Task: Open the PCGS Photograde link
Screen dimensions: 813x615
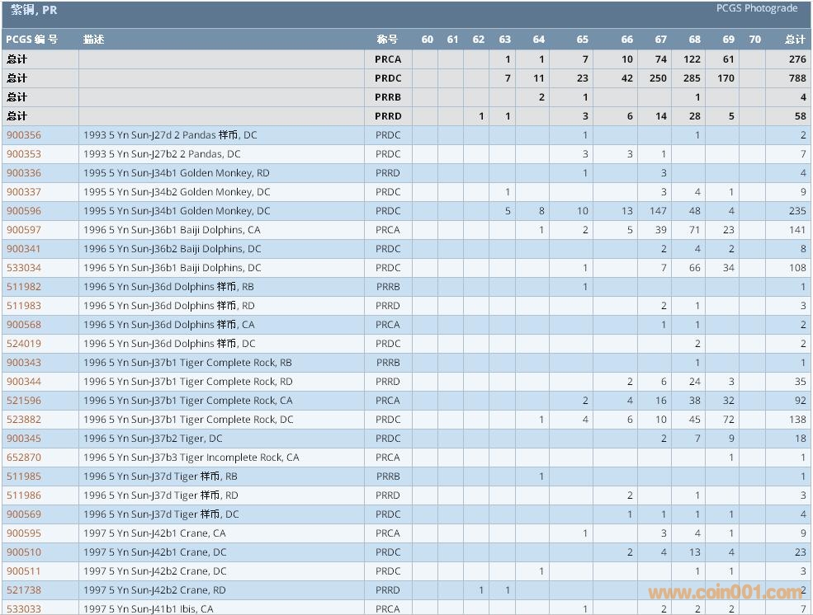Action: coord(756,8)
